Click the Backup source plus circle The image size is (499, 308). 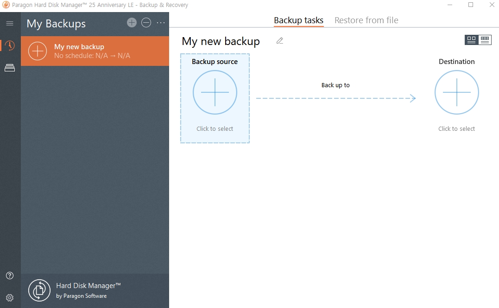(x=215, y=92)
